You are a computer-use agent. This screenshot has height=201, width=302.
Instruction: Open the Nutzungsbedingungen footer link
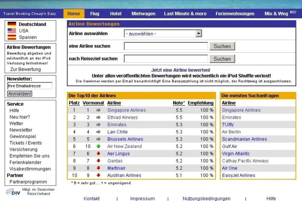coord(206,199)
